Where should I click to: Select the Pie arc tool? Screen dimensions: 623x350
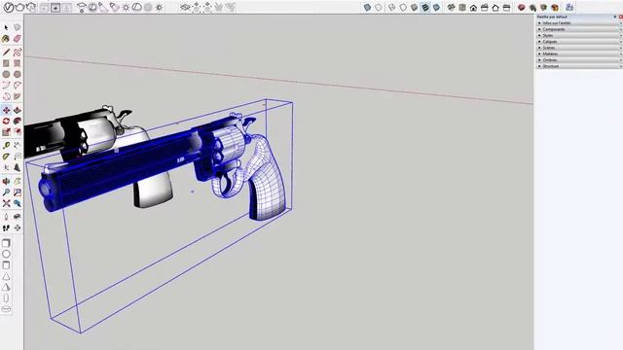pyautogui.click(x=18, y=96)
